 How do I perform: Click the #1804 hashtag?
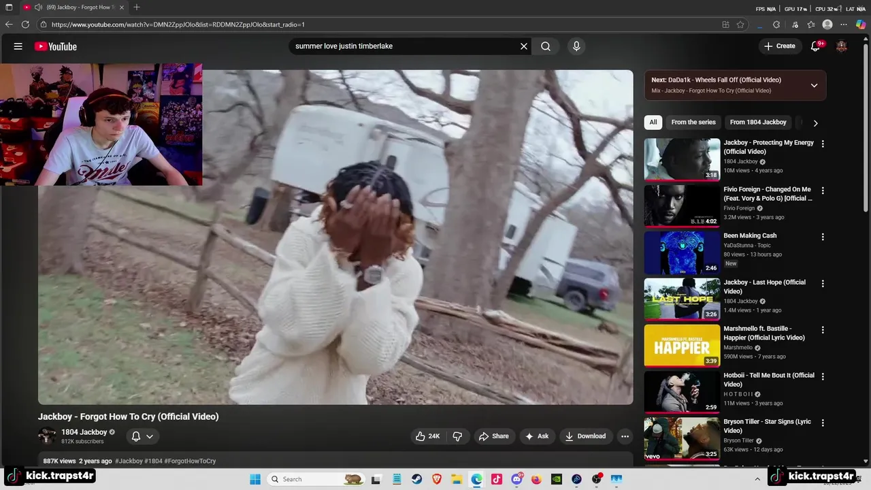coord(153,461)
